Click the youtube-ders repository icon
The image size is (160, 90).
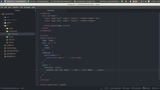coord(3,14)
